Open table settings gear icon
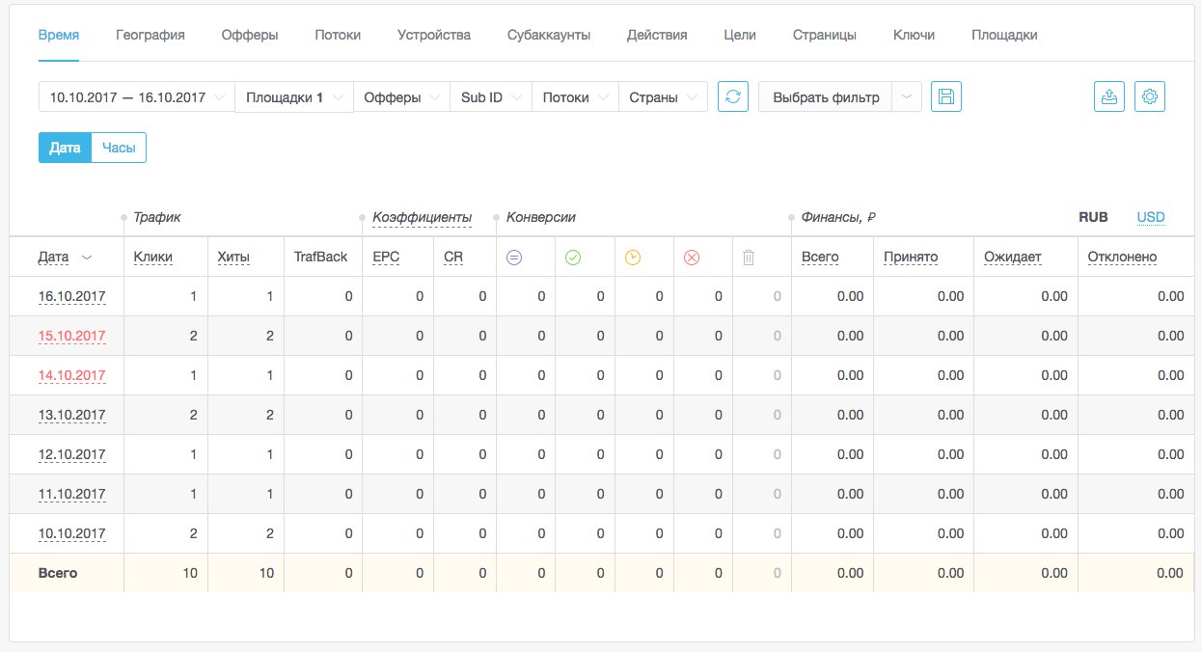Screen dimensions: 1202x652 pyautogui.click(x=1150, y=97)
